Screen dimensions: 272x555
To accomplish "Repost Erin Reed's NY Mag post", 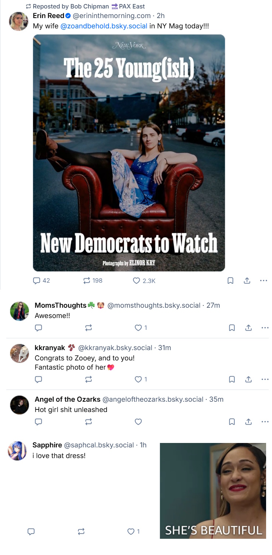I will point(87,281).
